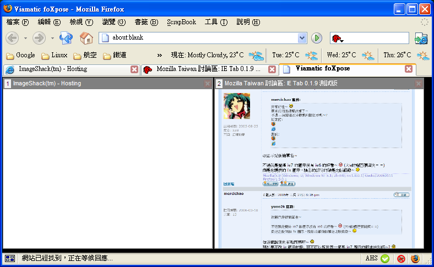Click the Back navigation arrow
The height and width of the screenshot is (267, 434).
12,38
